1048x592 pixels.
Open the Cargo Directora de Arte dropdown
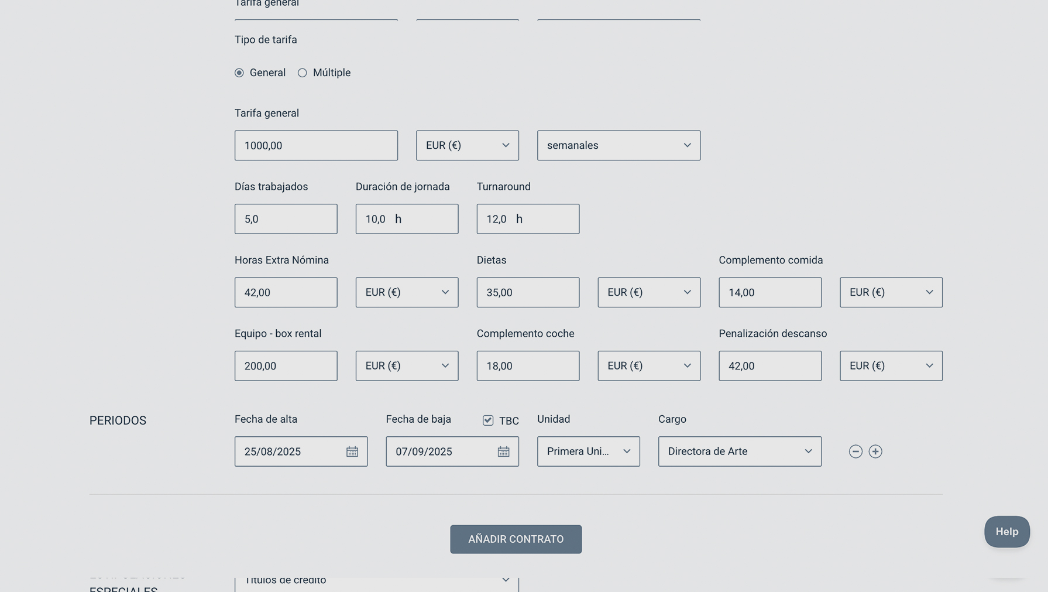click(x=739, y=451)
